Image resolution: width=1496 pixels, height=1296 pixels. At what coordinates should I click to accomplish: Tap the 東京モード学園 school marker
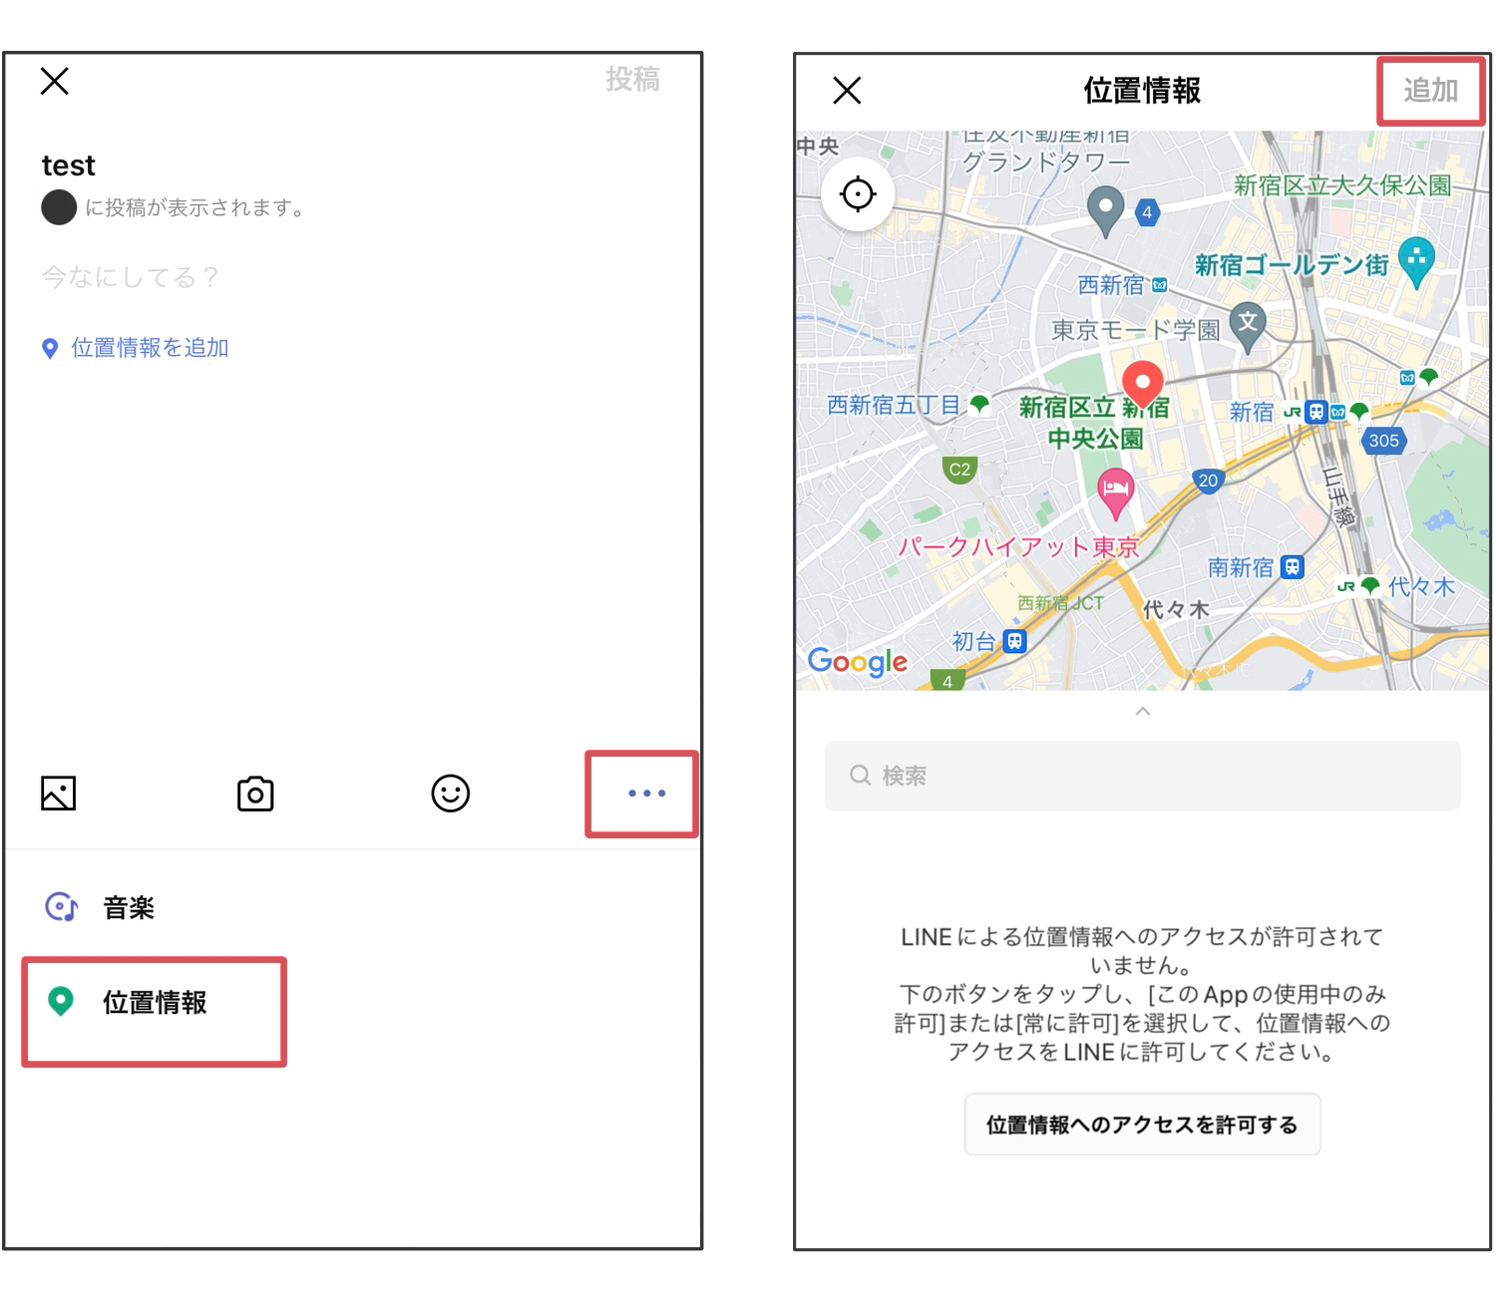pyautogui.click(x=1248, y=326)
